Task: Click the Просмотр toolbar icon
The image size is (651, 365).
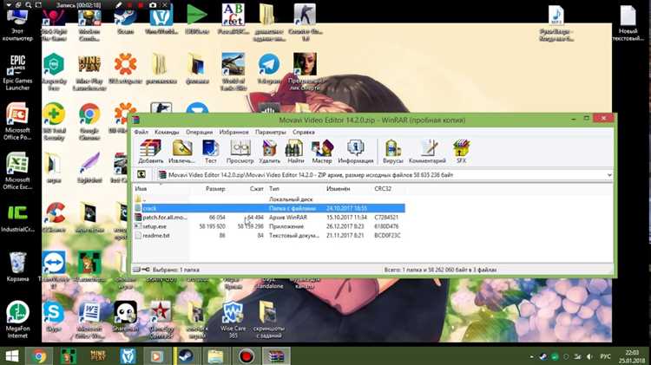Action: tap(240, 151)
